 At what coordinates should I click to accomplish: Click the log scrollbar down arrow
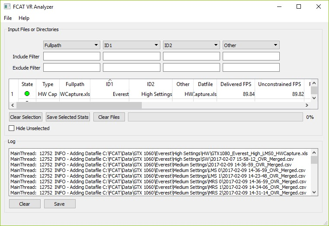[314, 192]
